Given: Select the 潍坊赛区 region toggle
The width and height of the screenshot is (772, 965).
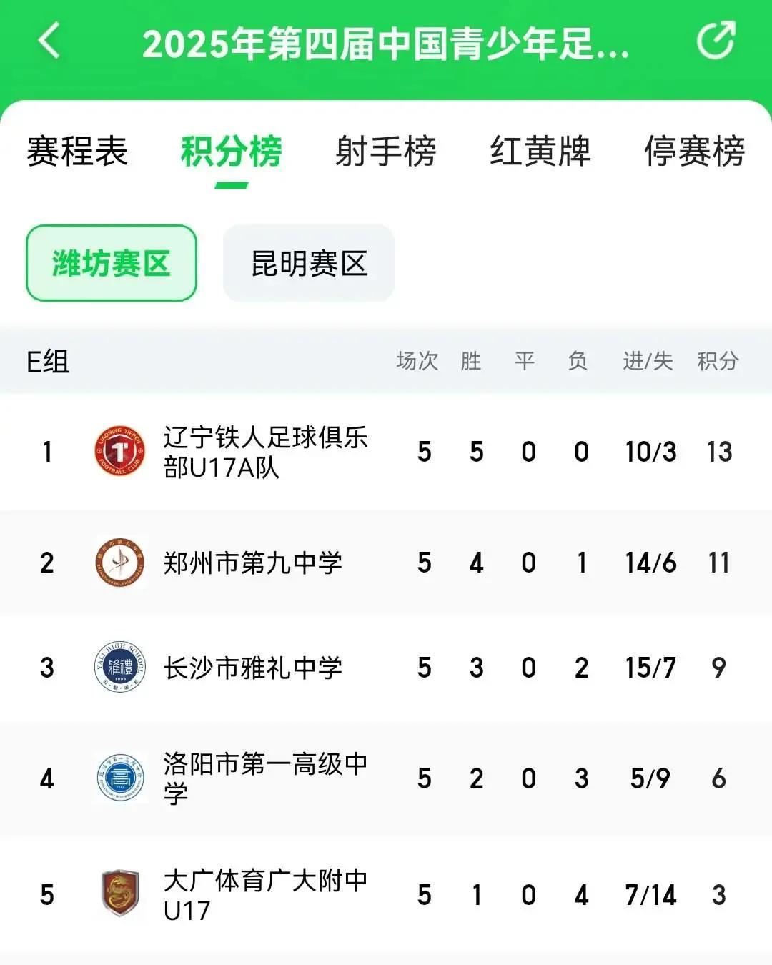Looking at the screenshot, I should (x=112, y=263).
